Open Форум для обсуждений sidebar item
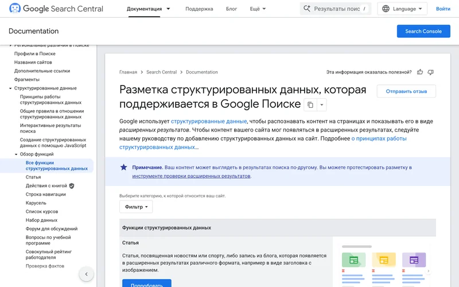 point(52,228)
